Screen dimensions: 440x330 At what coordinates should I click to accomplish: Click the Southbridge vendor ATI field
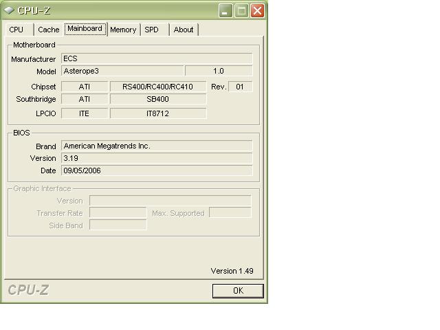point(85,99)
